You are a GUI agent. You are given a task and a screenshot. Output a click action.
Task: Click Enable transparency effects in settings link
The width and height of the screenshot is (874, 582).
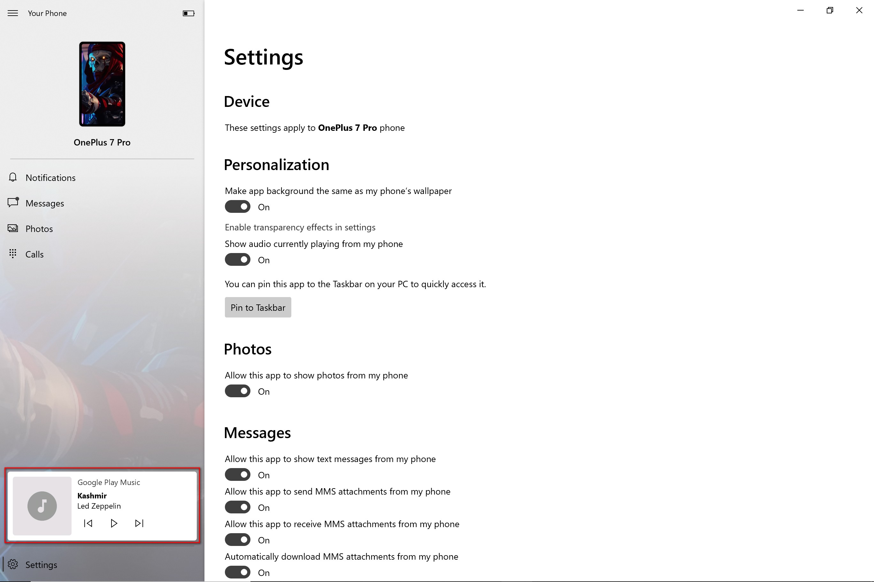click(x=300, y=227)
